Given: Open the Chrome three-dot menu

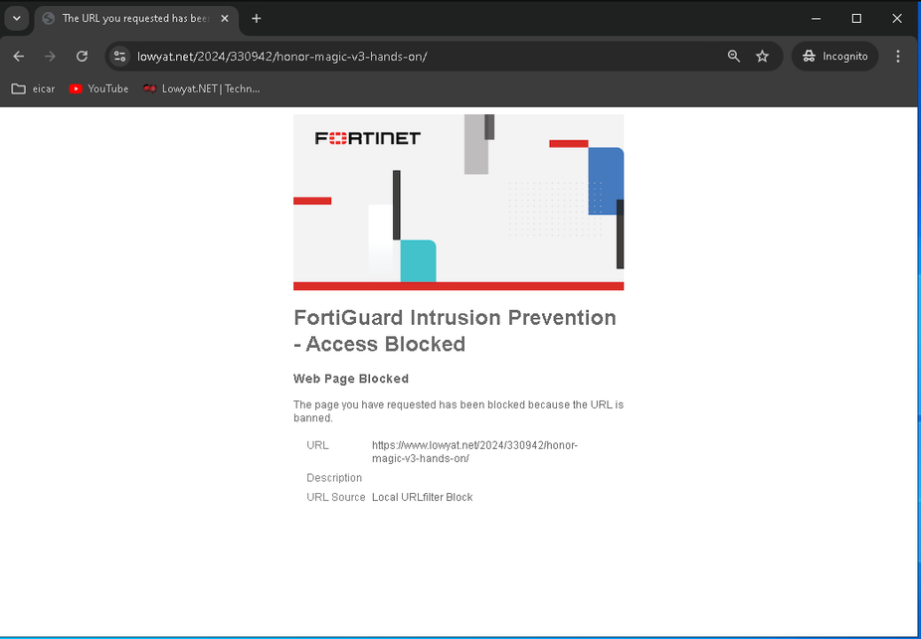Looking at the screenshot, I should point(897,57).
